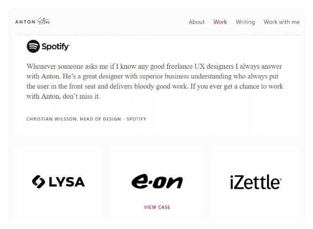Screen dimensions: 313x229
Task: Click the LYSA geometric logo symbol
Action: point(38,181)
